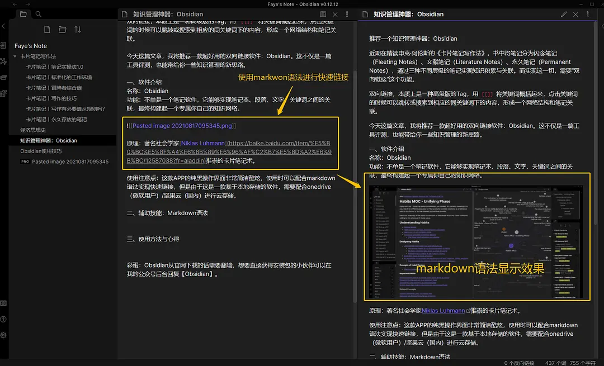Change sort order with the arrows icon

pyautogui.click(x=78, y=30)
